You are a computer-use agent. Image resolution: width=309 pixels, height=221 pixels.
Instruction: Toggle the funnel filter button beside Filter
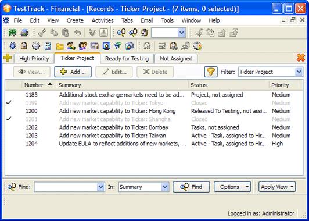click(211, 72)
